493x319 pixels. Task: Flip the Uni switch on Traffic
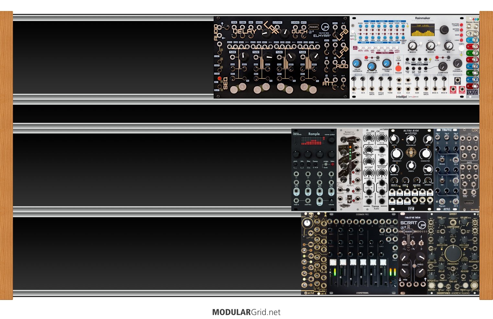[x=442, y=181]
